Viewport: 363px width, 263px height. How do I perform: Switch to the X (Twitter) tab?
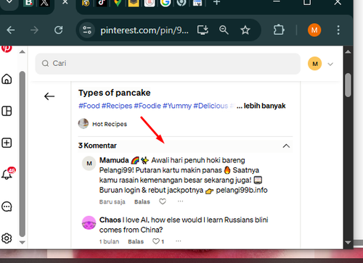(x=44, y=3)
